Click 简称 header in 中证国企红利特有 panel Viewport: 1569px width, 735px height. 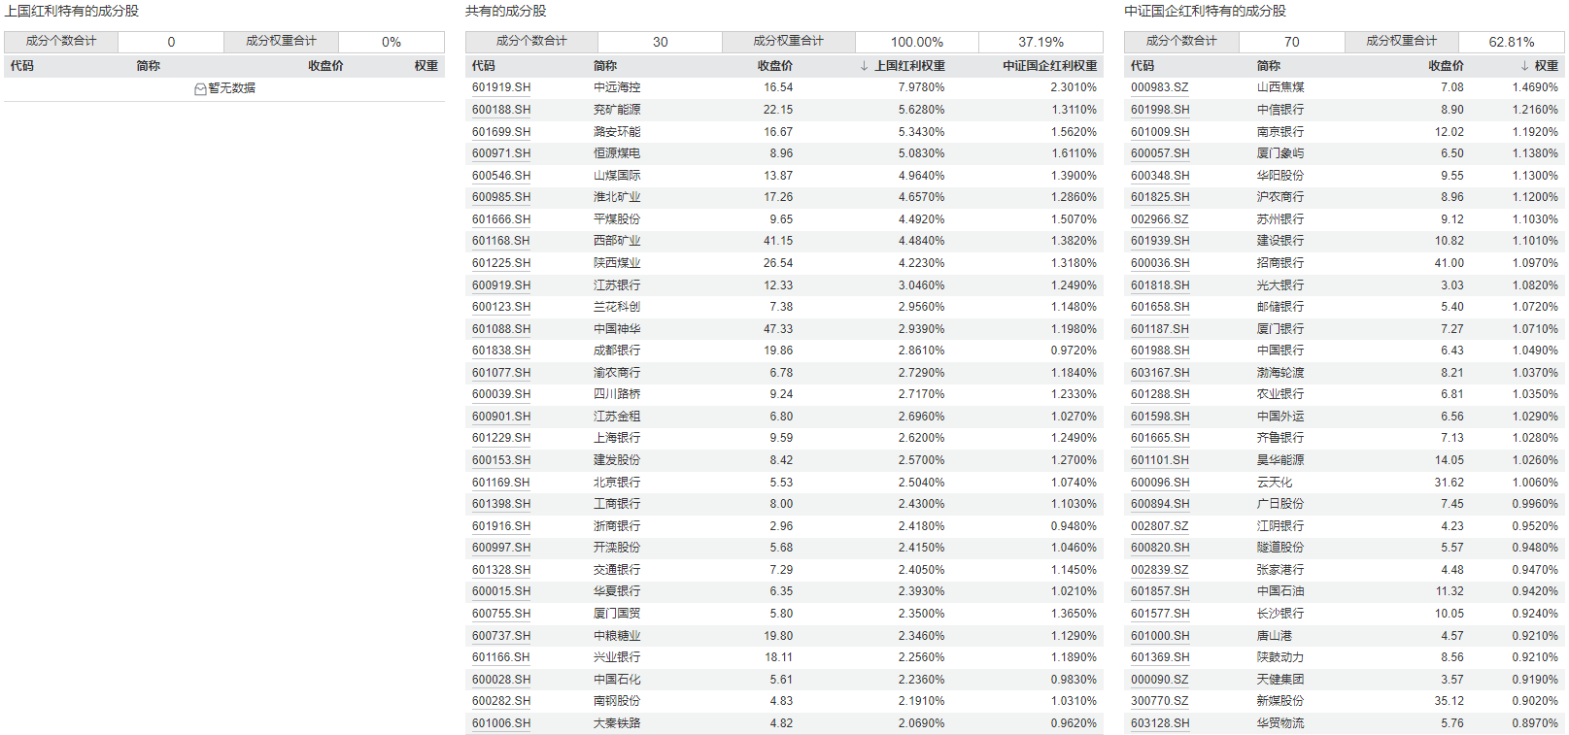click(x=1269, y=66)
